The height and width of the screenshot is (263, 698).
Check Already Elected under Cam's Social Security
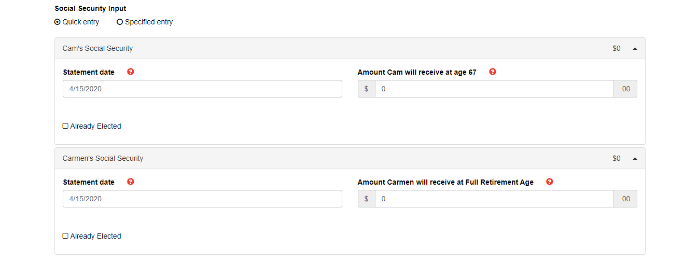pos(65,126)
